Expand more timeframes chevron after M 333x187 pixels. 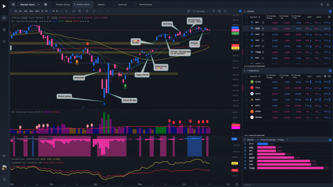coord(61,11)
